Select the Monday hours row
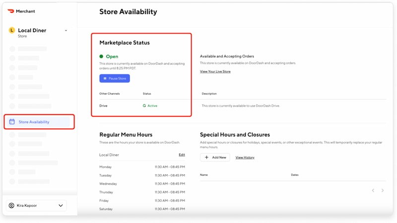397x223 pixels. (142, 167)
